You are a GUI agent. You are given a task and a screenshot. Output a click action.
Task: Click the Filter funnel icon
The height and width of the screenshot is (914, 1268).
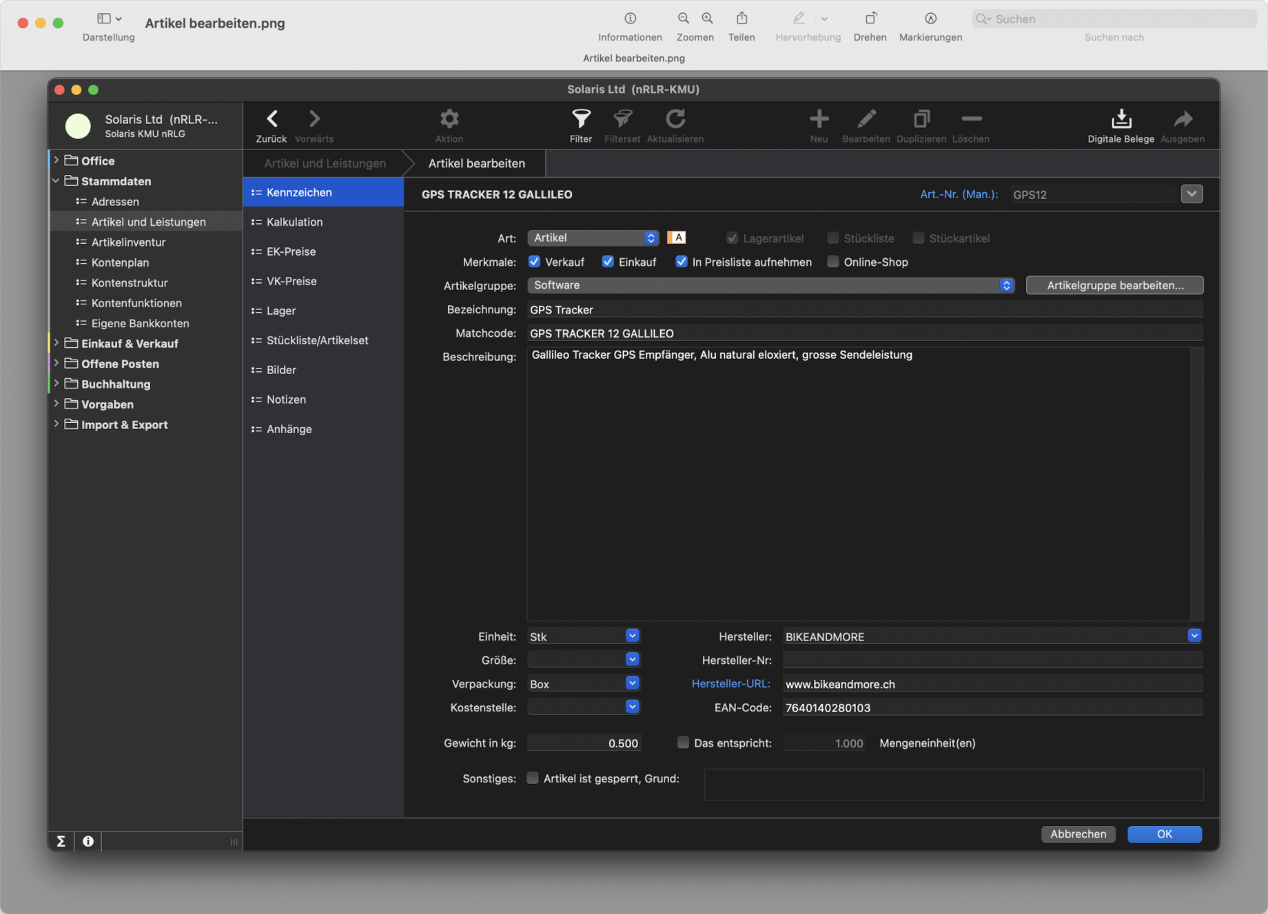580,119
